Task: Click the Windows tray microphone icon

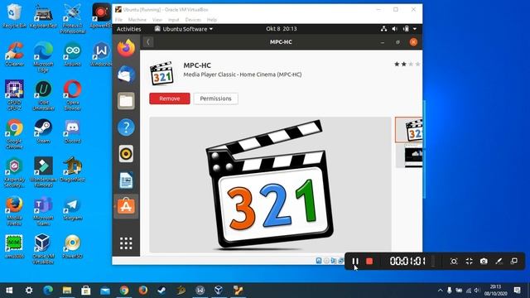Action: 449,291
